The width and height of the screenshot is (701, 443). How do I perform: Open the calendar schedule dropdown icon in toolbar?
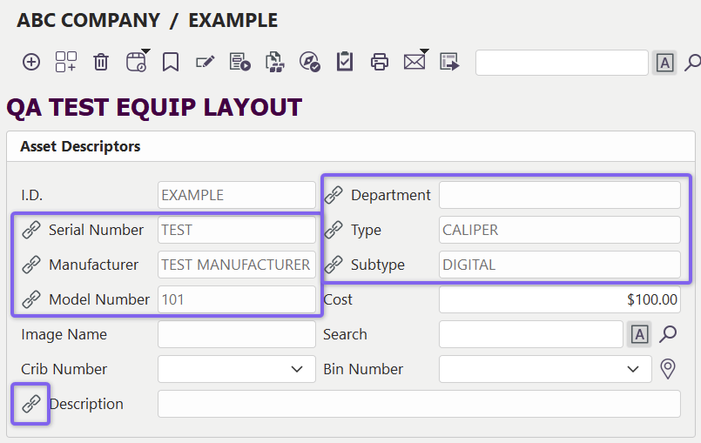tap(138, 62)
